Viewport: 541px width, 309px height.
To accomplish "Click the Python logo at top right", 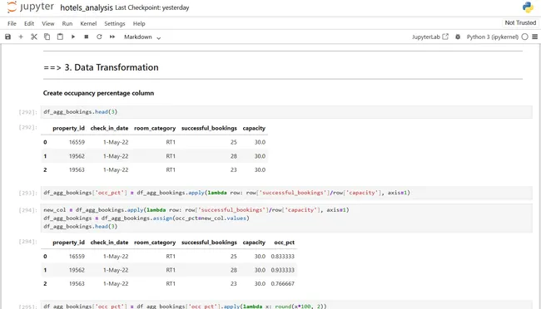I will tap(528, 7).
